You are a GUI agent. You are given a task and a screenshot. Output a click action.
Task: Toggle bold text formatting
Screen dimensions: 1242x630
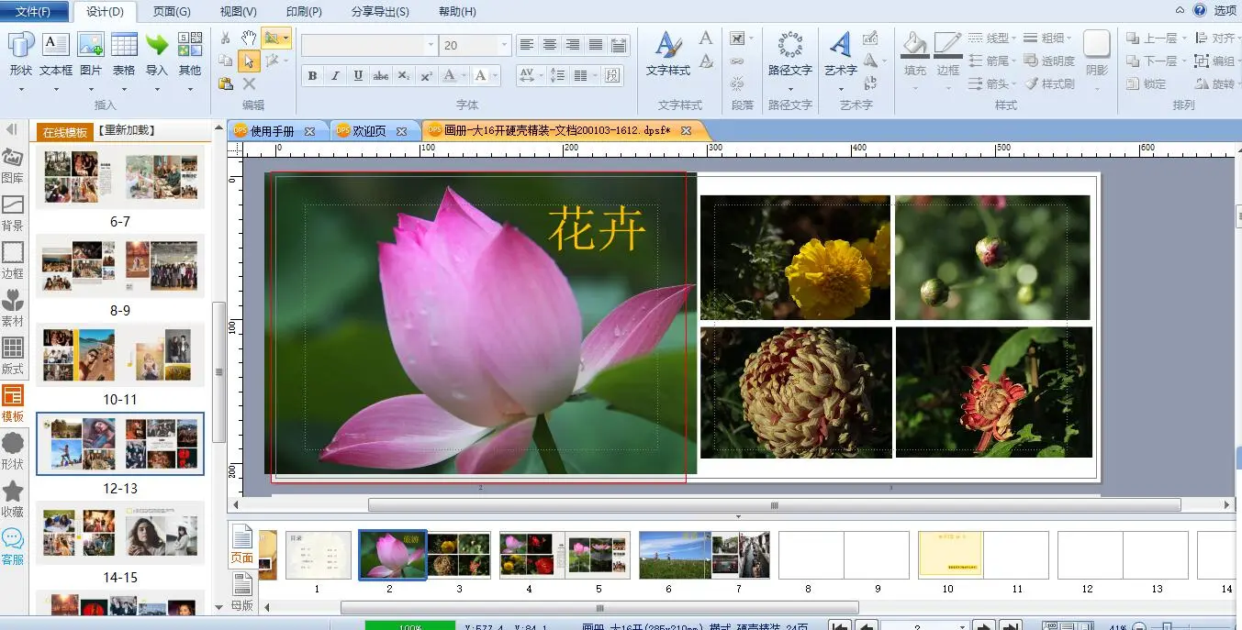(312, 76)
